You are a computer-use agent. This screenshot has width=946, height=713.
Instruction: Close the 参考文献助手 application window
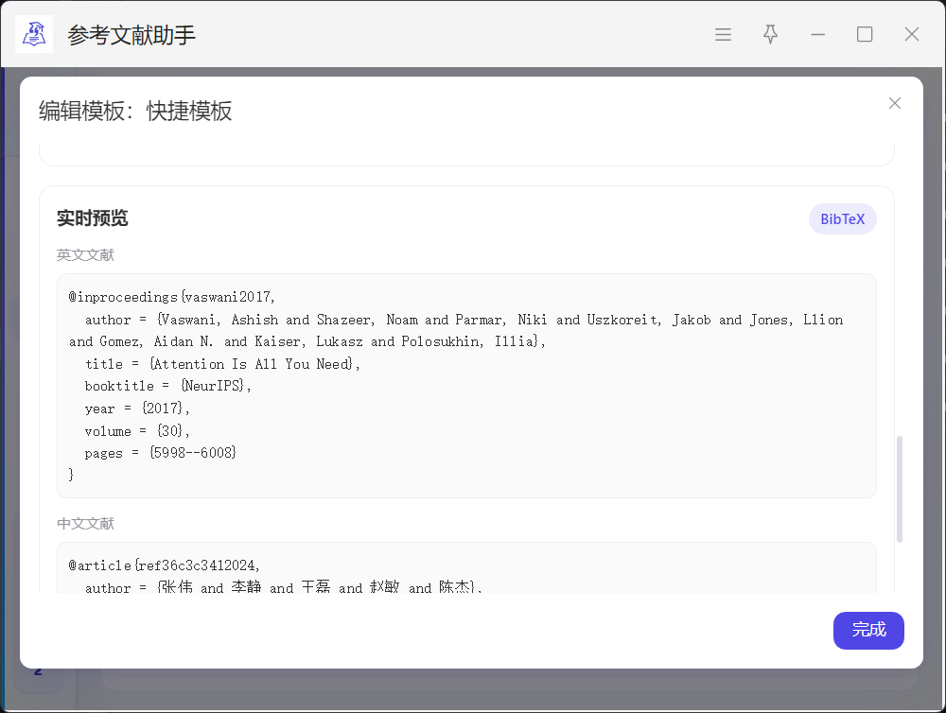[x=911, y=35]
